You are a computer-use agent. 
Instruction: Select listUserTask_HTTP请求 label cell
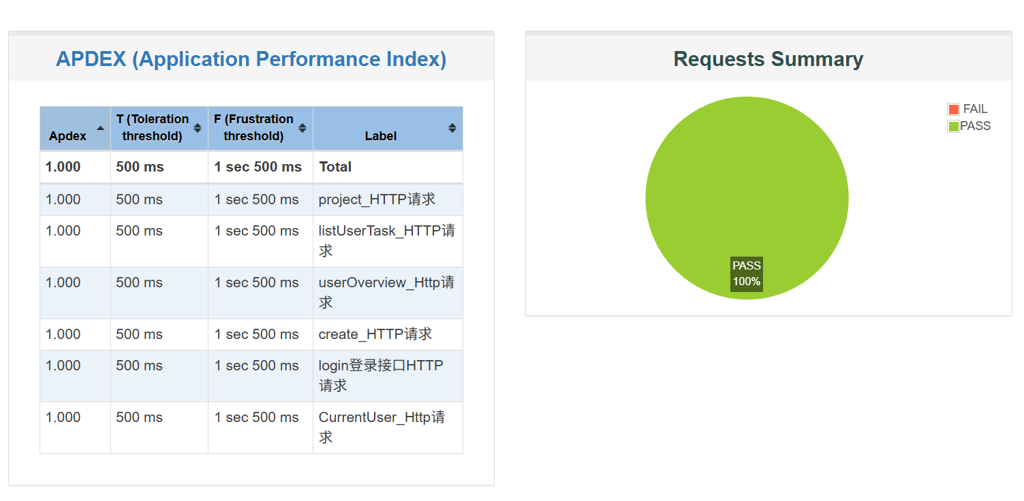(388, 241)
